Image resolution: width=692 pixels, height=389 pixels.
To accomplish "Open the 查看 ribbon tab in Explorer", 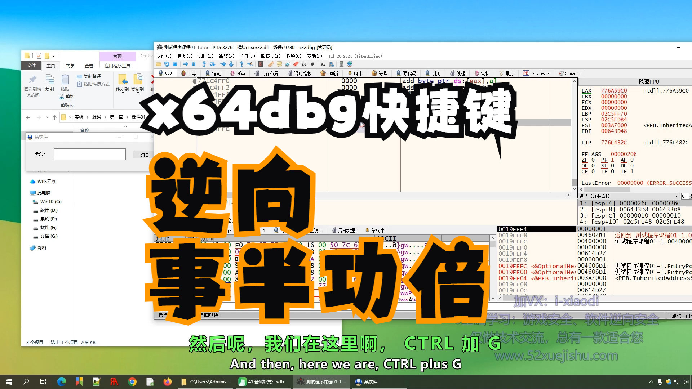I will tap(89, 66).
